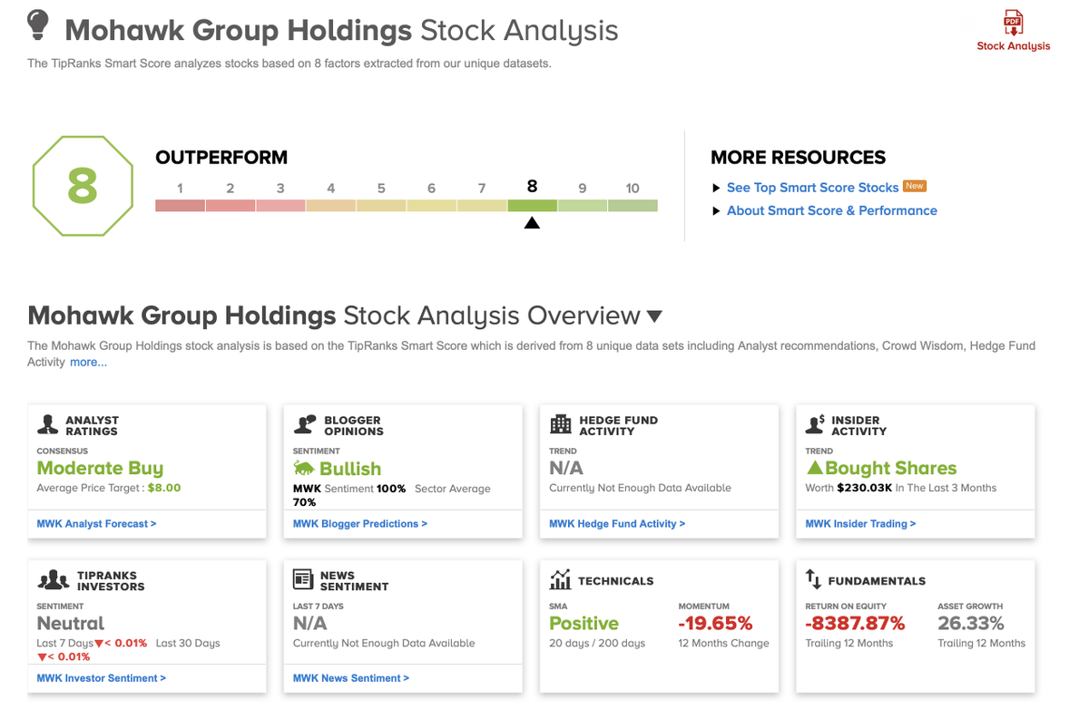Click the -19.65% momentum value

(x=715, y=624)
